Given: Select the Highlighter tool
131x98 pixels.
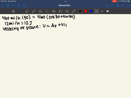Looking at the screenshot, I should coord(34,11).
